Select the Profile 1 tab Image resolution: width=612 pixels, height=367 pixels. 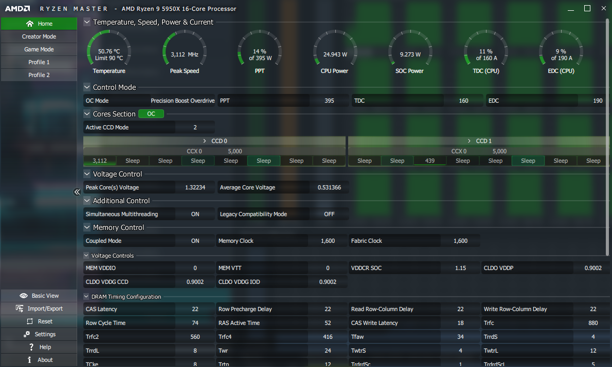point(39,62)
